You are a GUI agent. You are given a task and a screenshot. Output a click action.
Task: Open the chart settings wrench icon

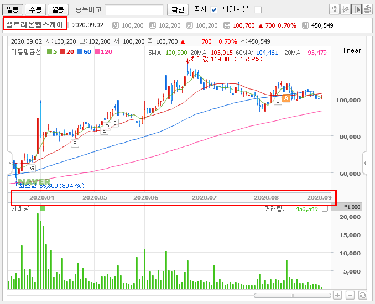[334, 9]
